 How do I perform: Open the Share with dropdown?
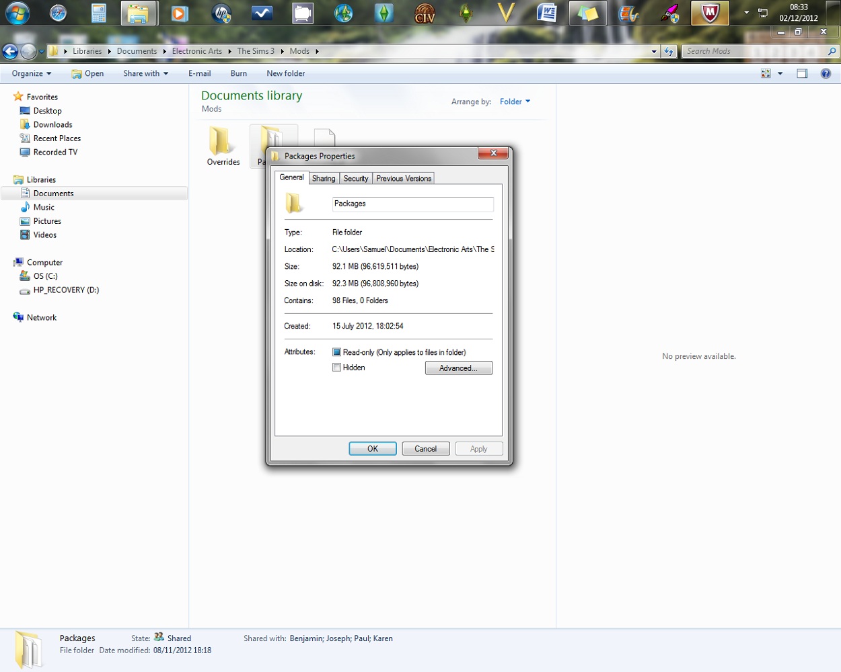pyautogui.click(x=145, y=73)
